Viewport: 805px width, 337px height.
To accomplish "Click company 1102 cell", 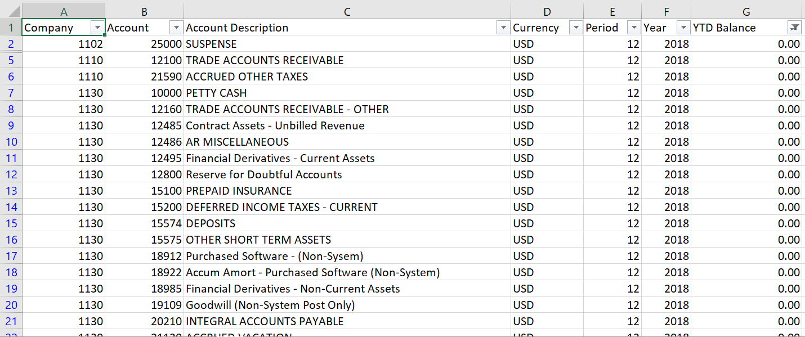I will coord(64,44).
